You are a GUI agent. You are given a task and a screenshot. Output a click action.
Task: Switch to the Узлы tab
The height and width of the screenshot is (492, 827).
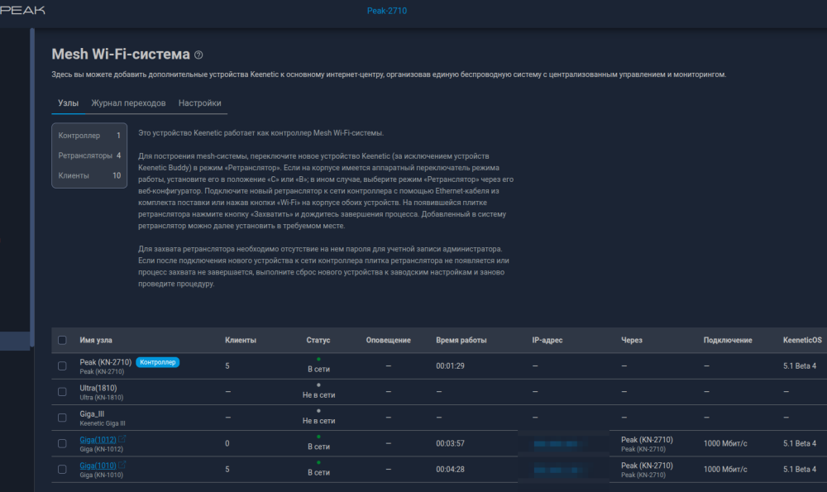coord(68,103)
